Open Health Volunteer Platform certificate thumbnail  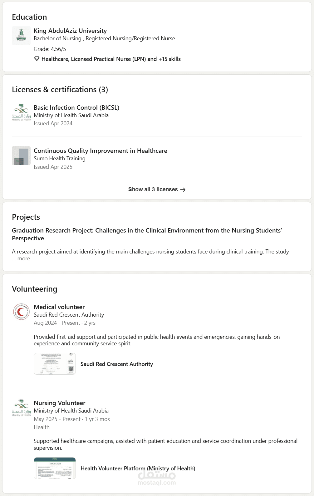pos(55,468)
